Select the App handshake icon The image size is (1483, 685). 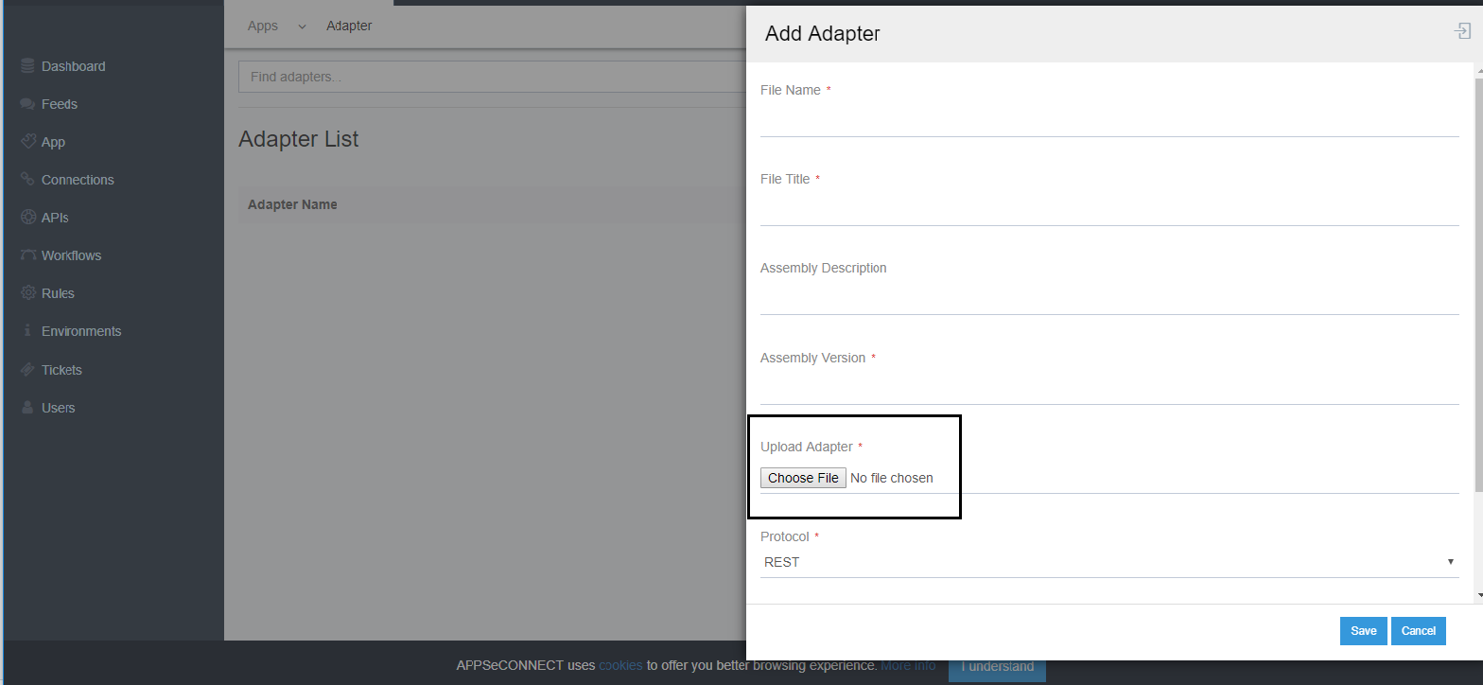pos(28,141)
